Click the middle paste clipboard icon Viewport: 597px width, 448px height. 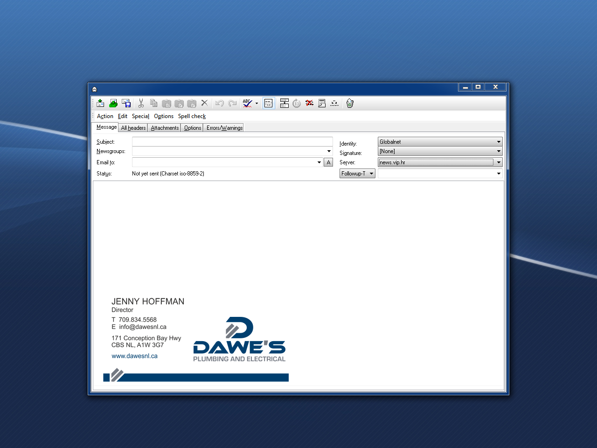[x=179, y=103]
